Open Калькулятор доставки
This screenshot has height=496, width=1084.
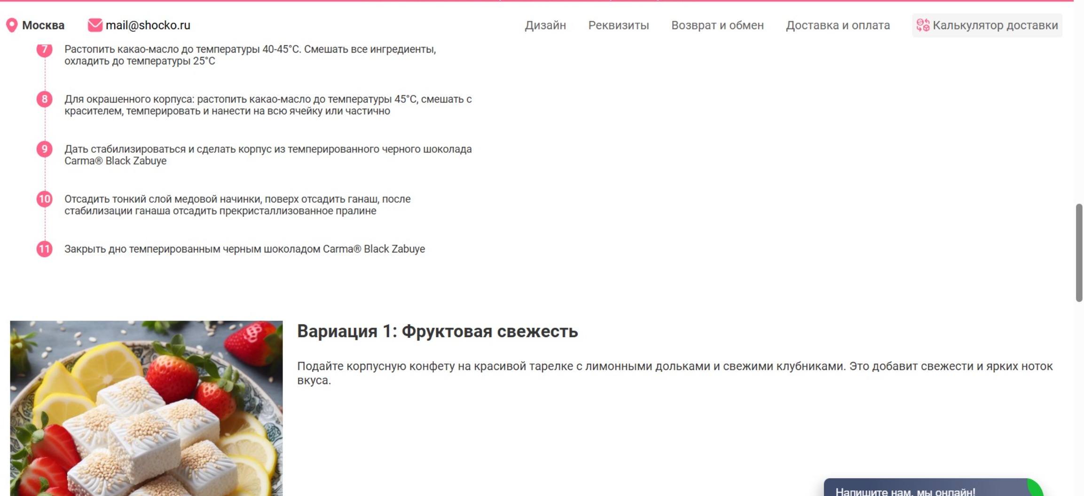(987, 25)
